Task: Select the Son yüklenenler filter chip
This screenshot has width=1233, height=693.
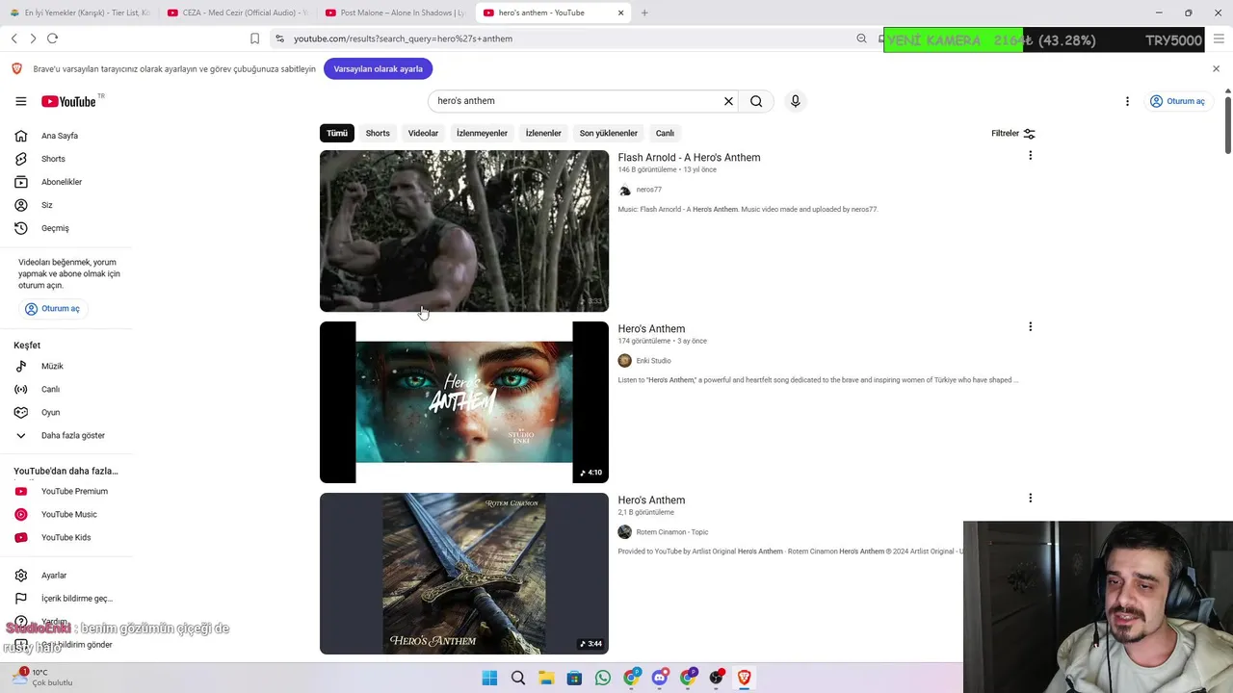Action: coord(608,133)
